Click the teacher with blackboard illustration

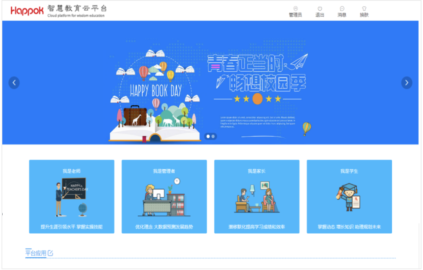pyautogui.click(x=72, y=197)
